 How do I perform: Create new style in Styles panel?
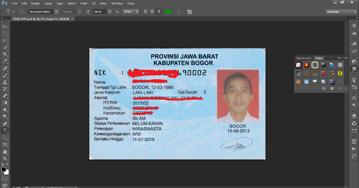(x=332, y=89)
